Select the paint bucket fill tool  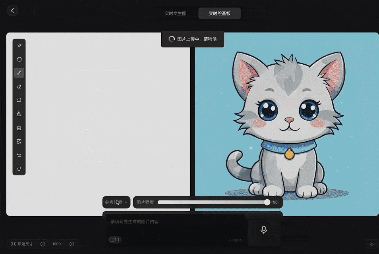(19, 114)
